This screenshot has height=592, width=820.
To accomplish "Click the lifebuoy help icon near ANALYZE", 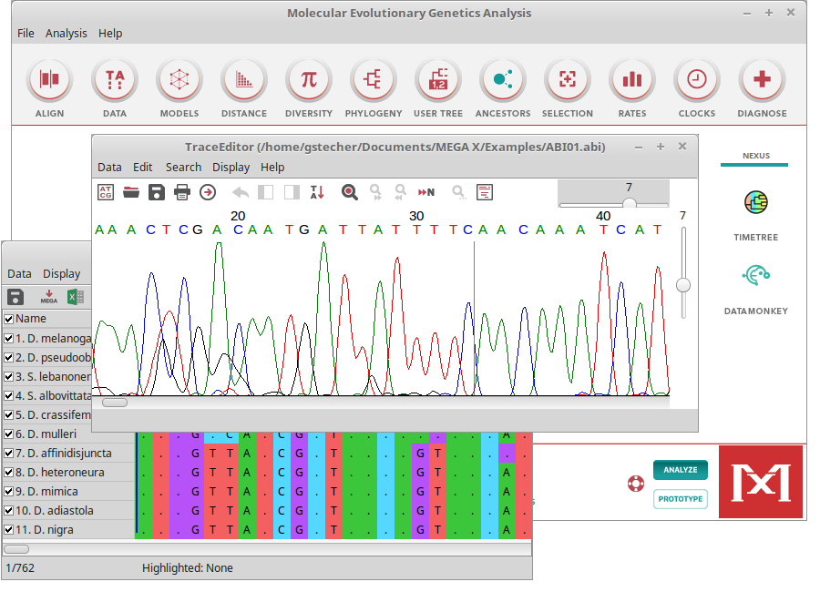I will [x=636, y=484].
